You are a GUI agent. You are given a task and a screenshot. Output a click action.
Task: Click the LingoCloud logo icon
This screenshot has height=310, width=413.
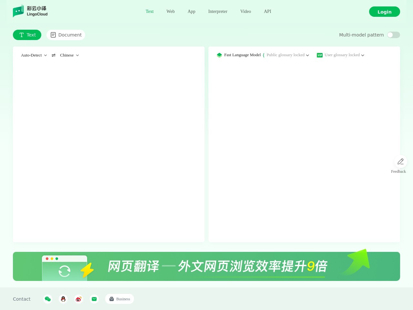18,11
